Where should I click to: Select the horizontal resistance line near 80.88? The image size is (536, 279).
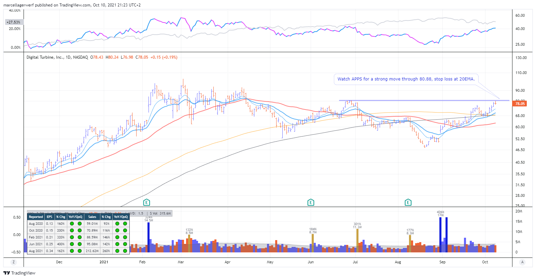[423, 100]
